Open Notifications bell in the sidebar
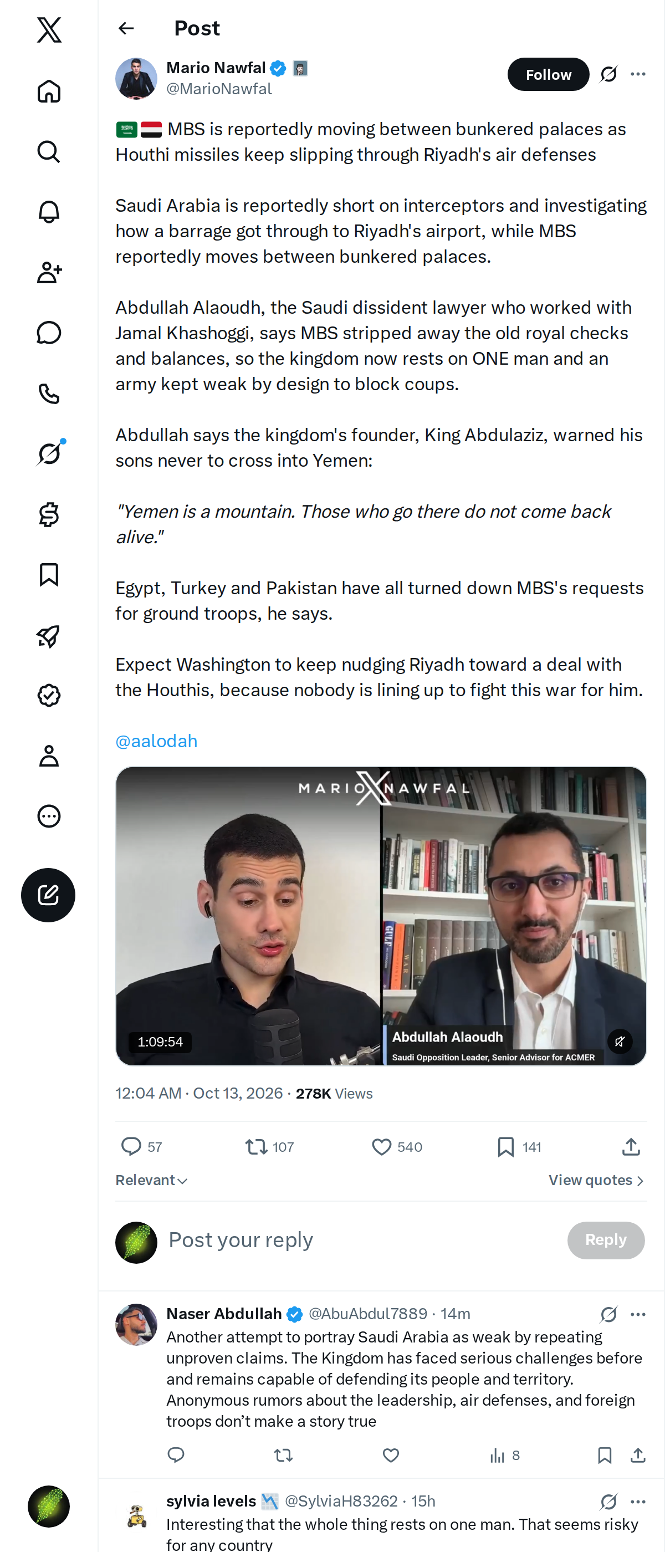Screen dimensions: 665x1552 pyautogui.click(x=49, y=212)
